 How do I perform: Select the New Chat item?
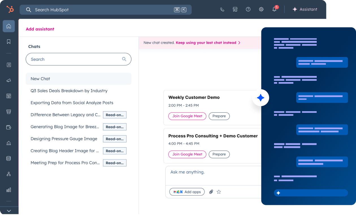coord(78,79)
